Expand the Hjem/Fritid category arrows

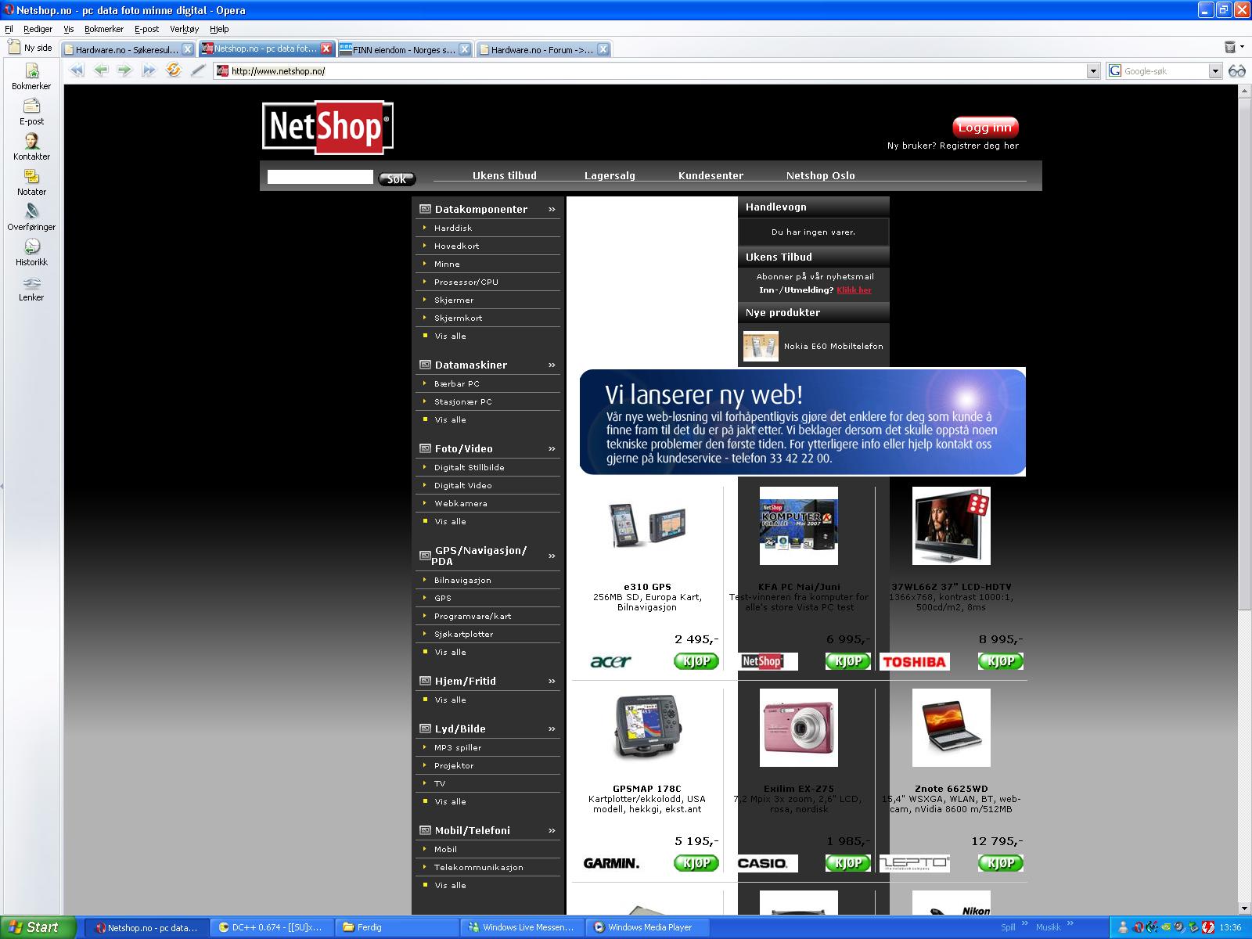tap(552, 681)
